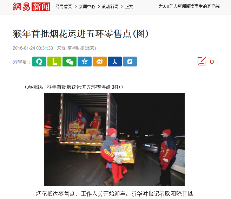Click the 正文 breadcrumb item
The height and width of the screenshot is (199, 231).
129,7
